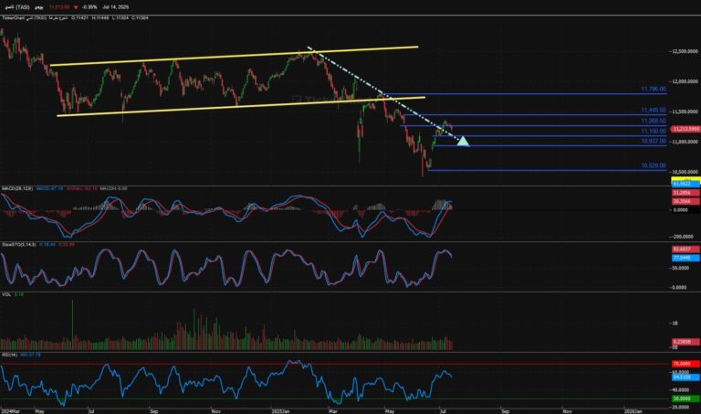The width and height of the screenshot is (701, 414).
Task: Select the blue RSI value tag
Action: (x=685, y=377)
